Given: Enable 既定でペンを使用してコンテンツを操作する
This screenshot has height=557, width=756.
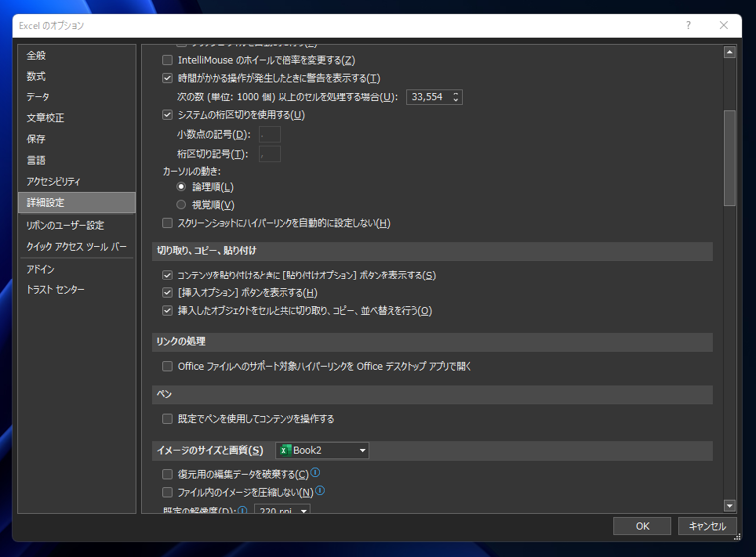Looking at the screenshot, I should (x=167, y=419).
